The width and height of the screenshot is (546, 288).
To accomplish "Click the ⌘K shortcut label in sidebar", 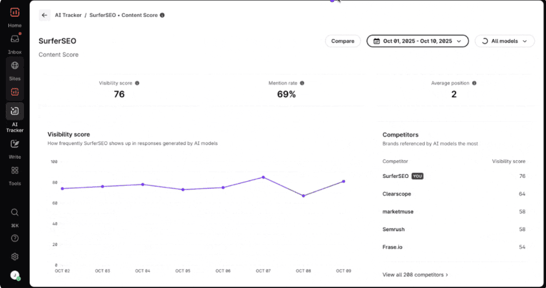I will [x=15, y=225].
